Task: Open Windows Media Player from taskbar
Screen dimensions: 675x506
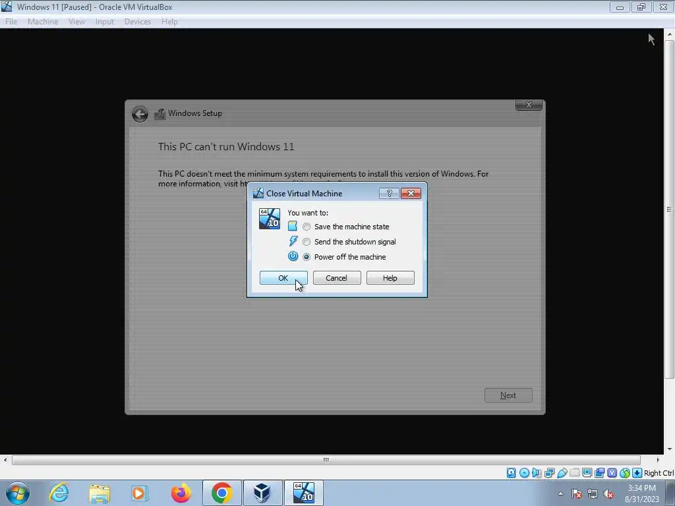Action: tap(139, 493)
